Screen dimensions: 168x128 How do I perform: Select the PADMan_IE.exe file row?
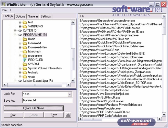tap(112, 31)
